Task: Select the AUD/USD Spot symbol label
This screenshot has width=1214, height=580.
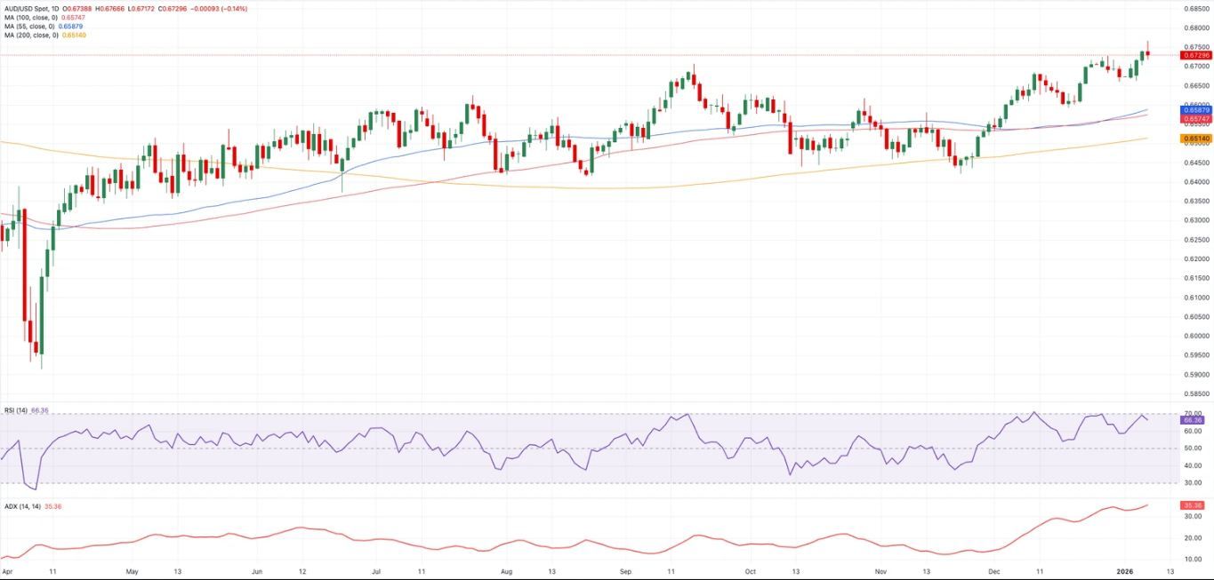Action: [29, 9]
